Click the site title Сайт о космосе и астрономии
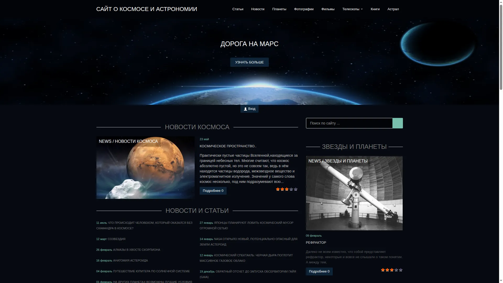This screenshot has height=283, width=503. [146, 9]
